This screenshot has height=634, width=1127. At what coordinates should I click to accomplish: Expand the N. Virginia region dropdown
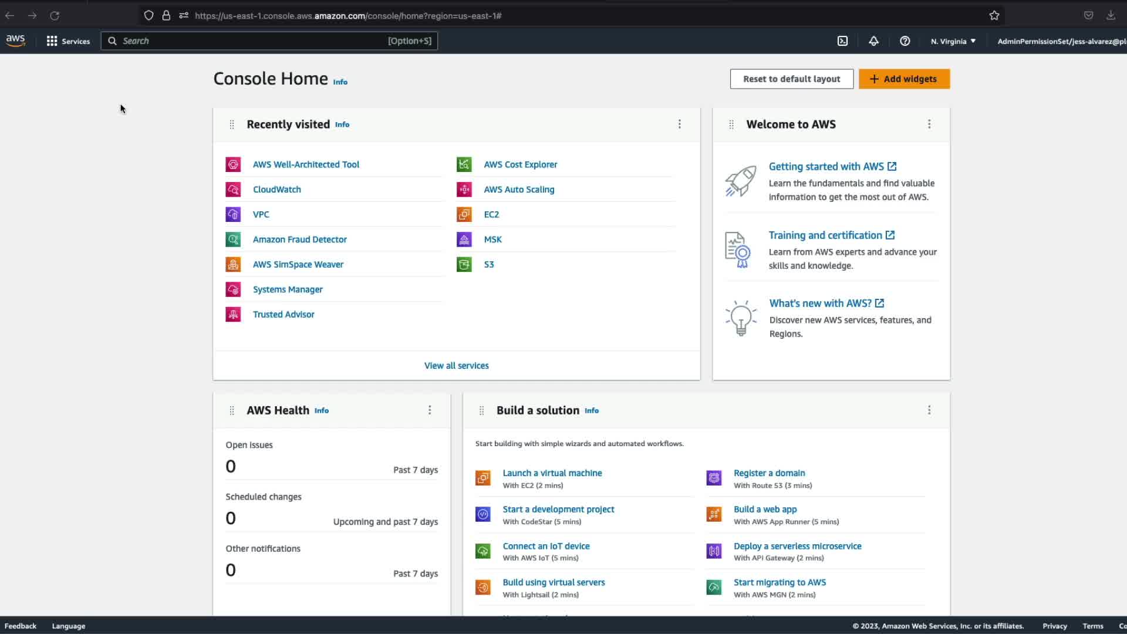coord(953,41)
